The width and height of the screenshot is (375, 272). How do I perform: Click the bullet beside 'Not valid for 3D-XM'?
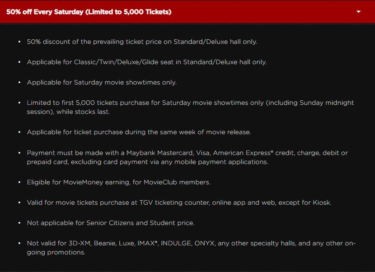click(19, 244)
